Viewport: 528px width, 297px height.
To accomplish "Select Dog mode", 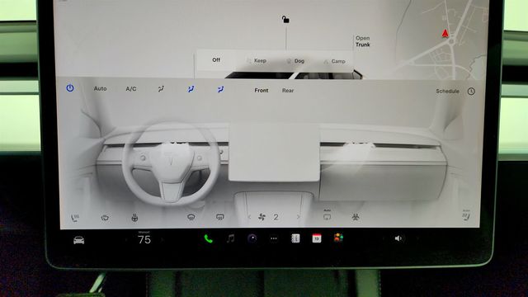I will point(295,61).
